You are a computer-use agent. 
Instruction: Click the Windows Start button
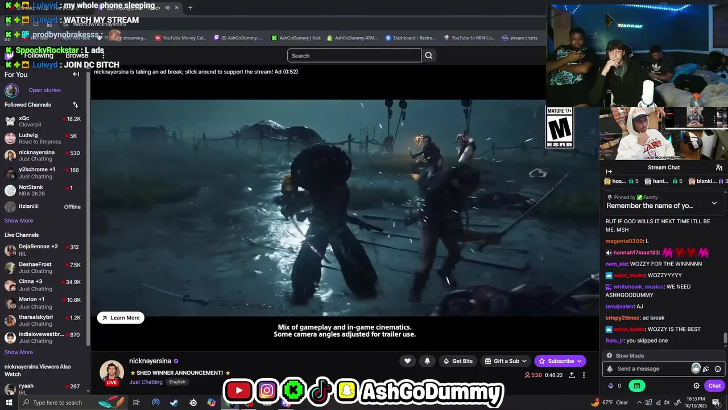(x=9, y=403)
